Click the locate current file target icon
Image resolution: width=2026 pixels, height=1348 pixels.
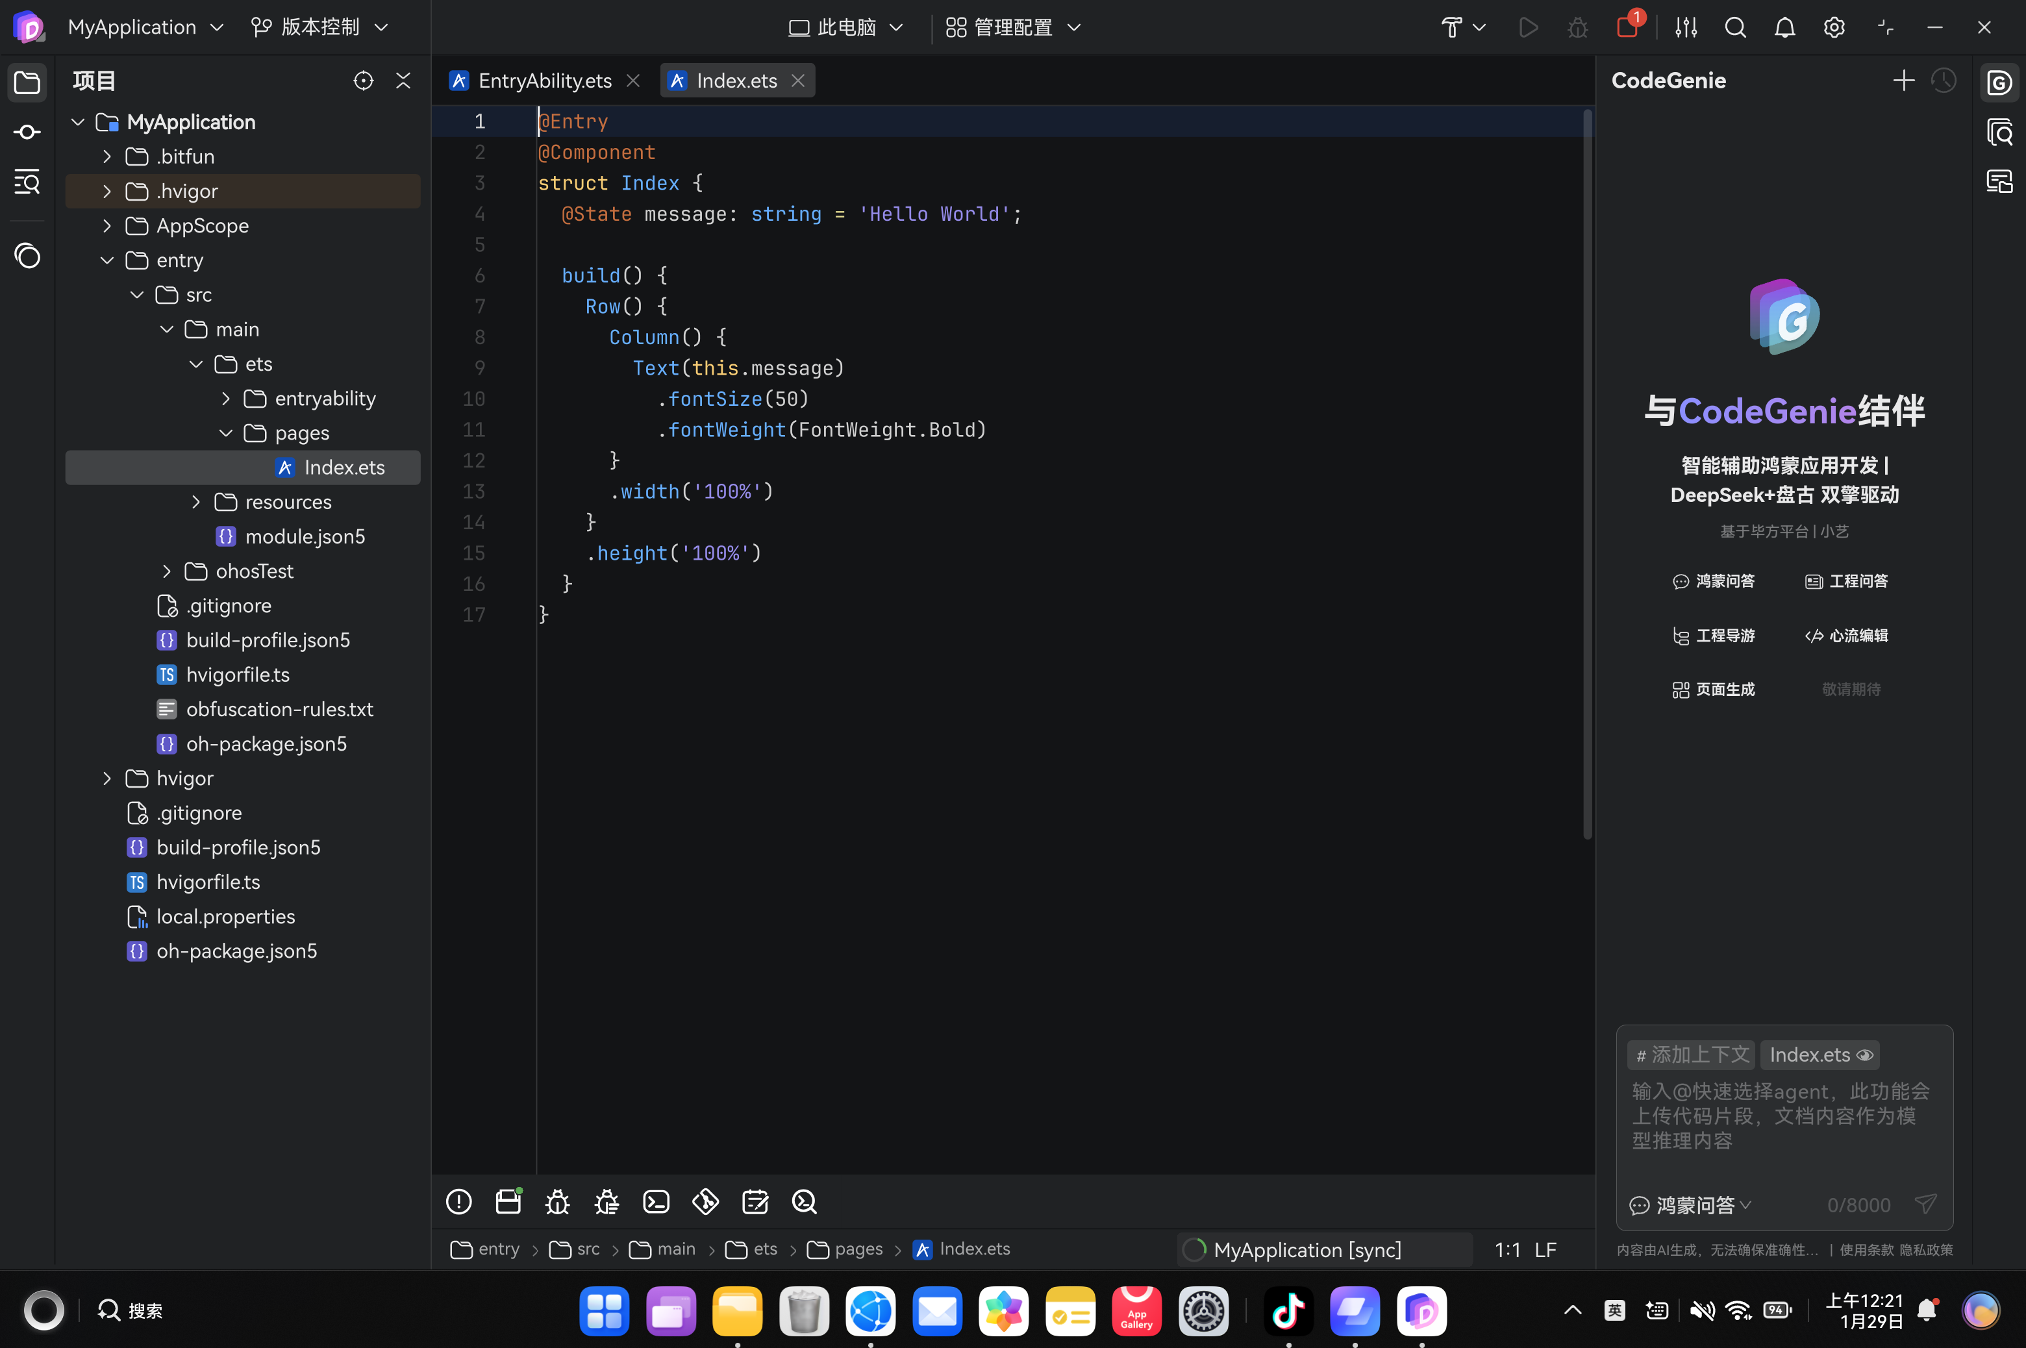click(x=363, y=81)
